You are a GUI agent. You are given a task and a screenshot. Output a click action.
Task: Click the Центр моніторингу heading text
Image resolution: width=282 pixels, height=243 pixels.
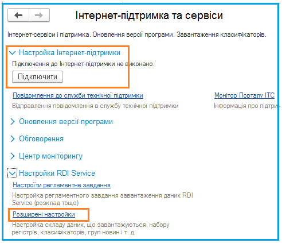[x=50, y=156]
